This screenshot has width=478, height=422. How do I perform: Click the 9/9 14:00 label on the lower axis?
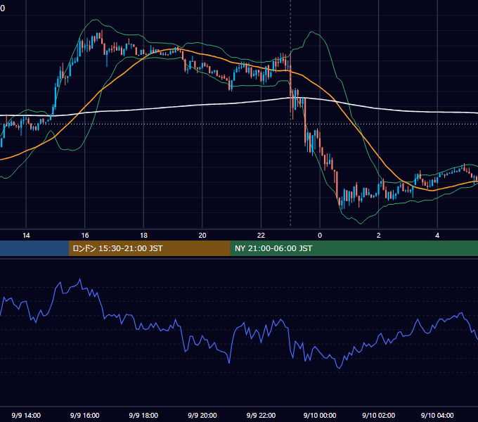pos(26,415)
